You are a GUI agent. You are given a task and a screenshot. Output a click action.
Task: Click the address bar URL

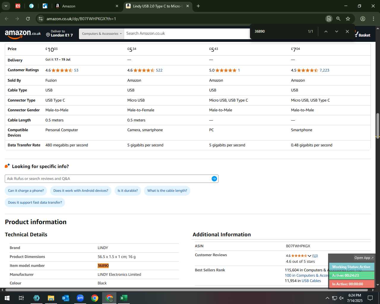point(81,19)
